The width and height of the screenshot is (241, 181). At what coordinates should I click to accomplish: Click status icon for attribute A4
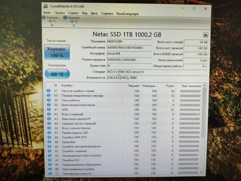(x=49, y=123)
